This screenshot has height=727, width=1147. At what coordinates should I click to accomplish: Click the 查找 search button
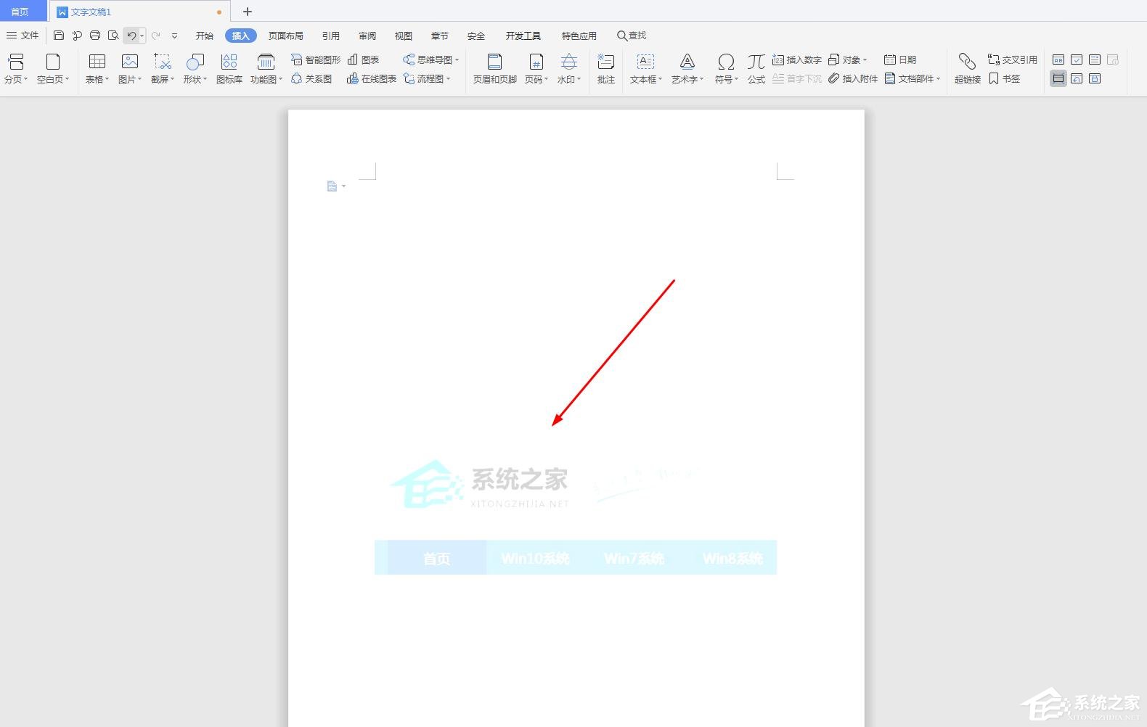coord(631,36)
